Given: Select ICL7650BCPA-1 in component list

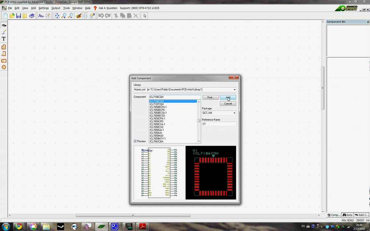Looking at the screenshot, I should coord(158,107).
